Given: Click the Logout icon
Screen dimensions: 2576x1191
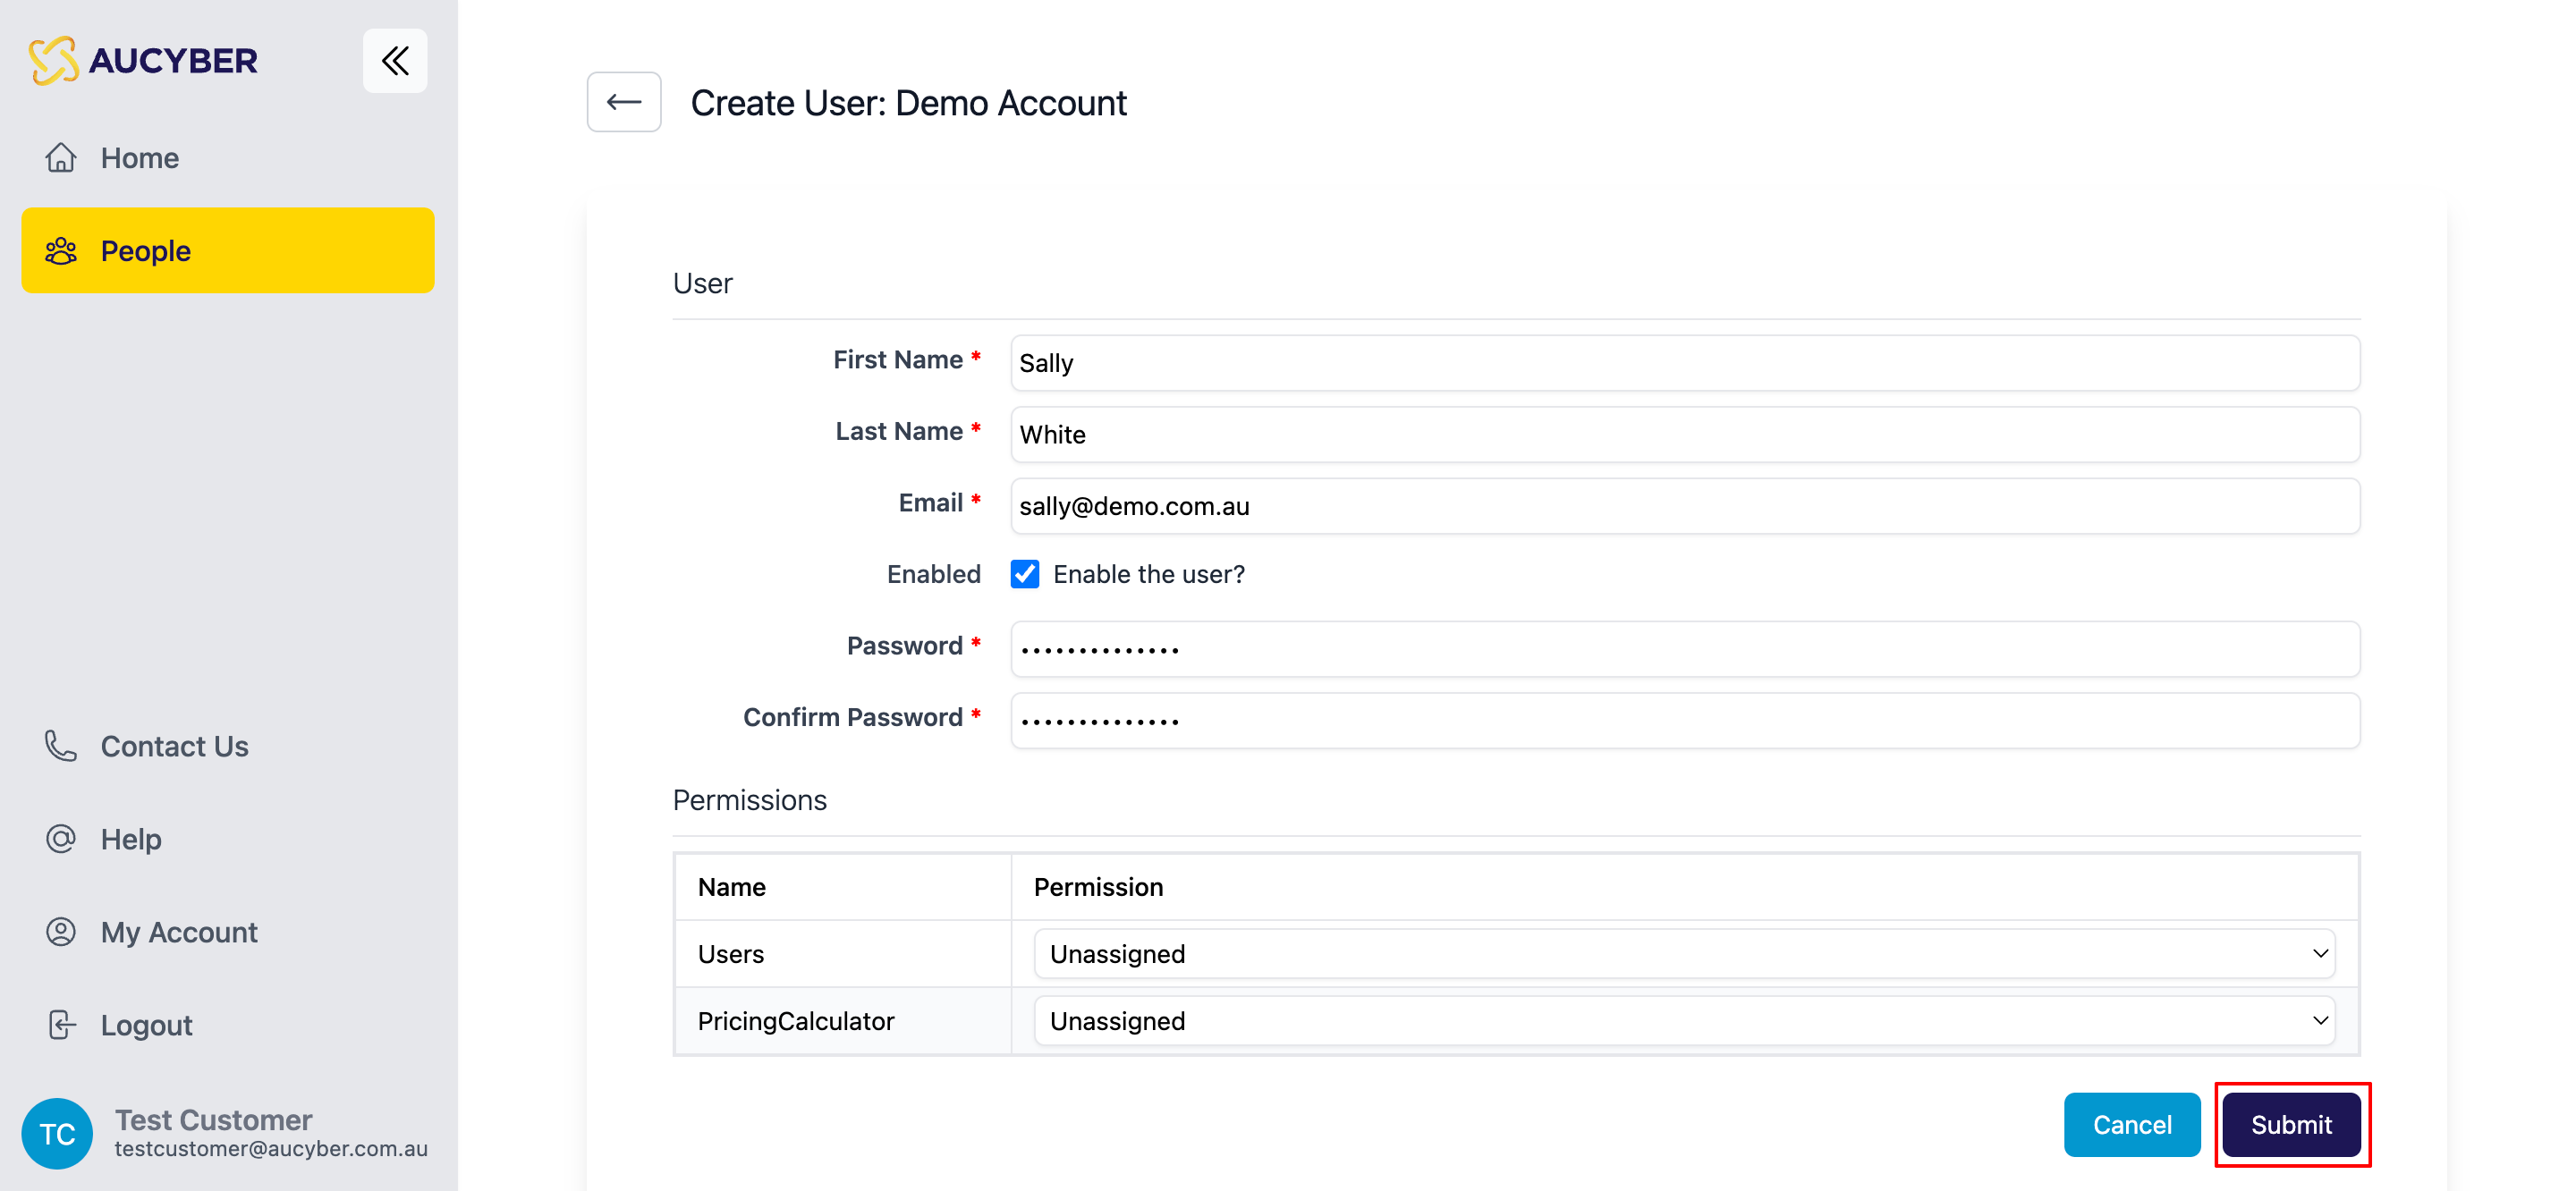Looking at the screenshot, I should pos(61,1024).
